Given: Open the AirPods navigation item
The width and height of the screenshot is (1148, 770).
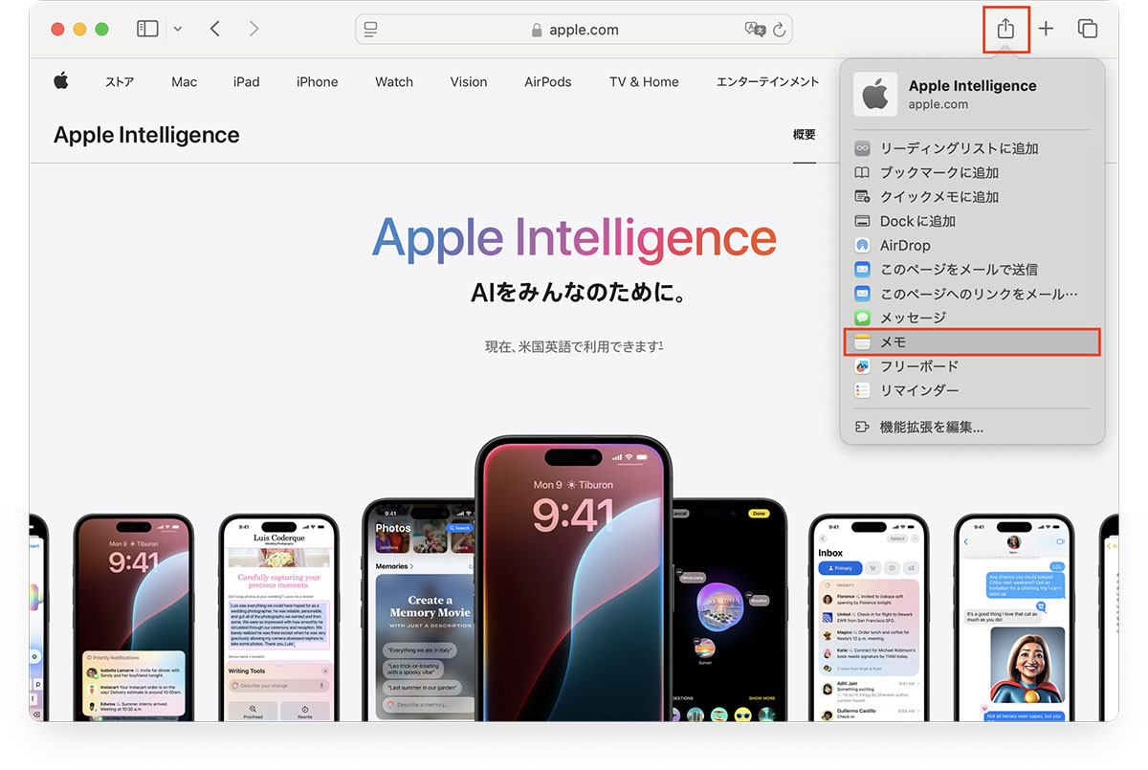Looking at the screenshot, I should click(x=548, y=82).
